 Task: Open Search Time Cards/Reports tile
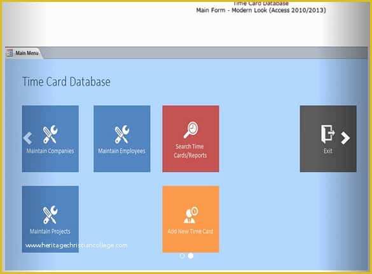[191, 139]
